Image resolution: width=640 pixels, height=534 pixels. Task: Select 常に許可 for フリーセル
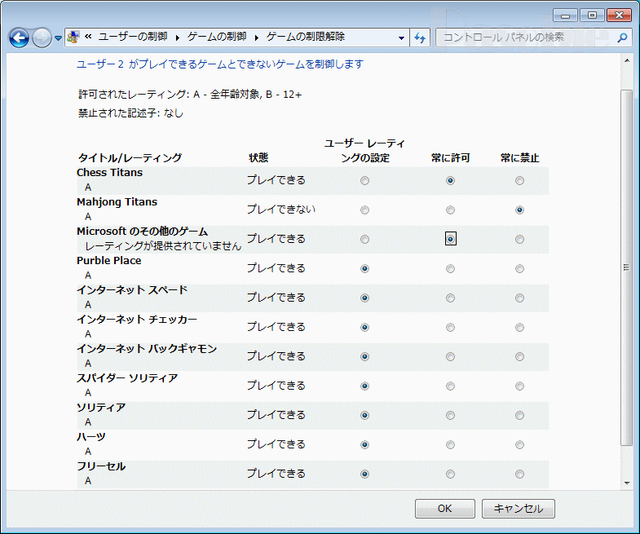pos(450,474)
